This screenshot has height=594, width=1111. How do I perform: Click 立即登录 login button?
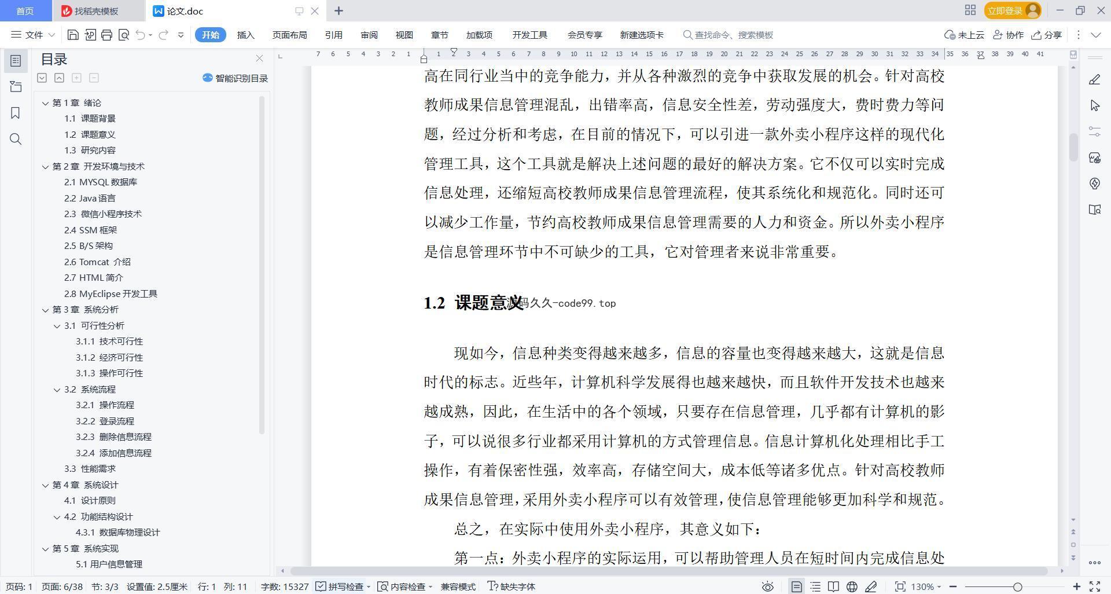click(1012, 10)
